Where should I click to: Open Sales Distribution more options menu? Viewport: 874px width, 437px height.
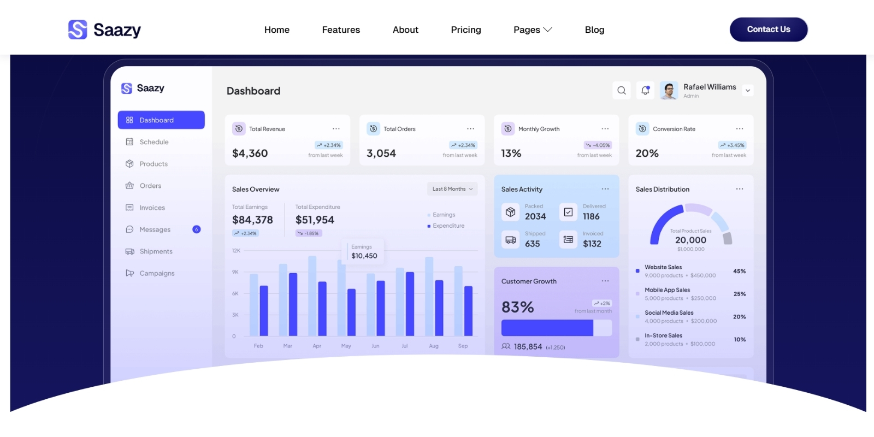coord(739,189)
